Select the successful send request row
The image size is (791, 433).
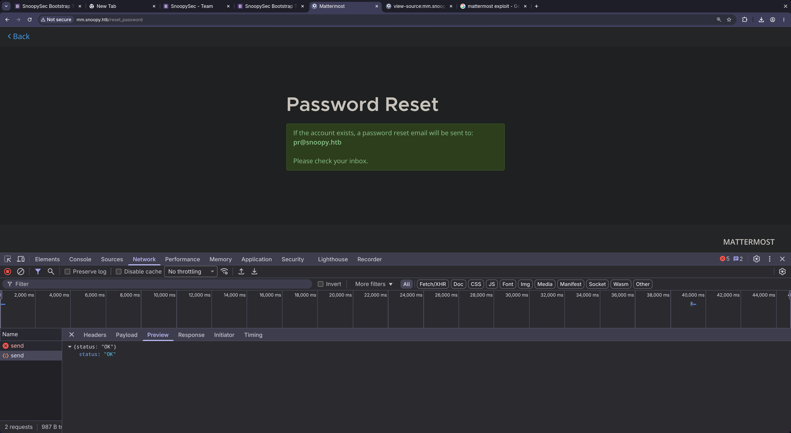tap(31, 356)
